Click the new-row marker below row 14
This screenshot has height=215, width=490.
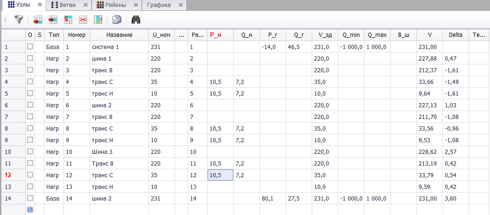click(30, 210)
